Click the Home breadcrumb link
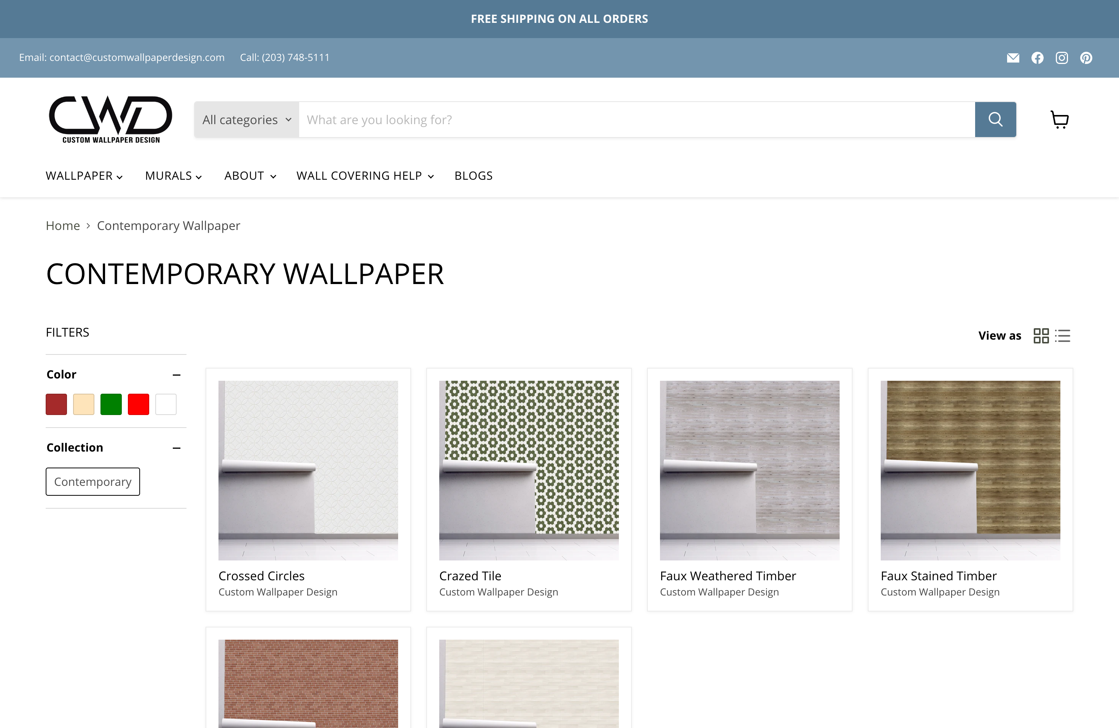 (x=62, y=226)
